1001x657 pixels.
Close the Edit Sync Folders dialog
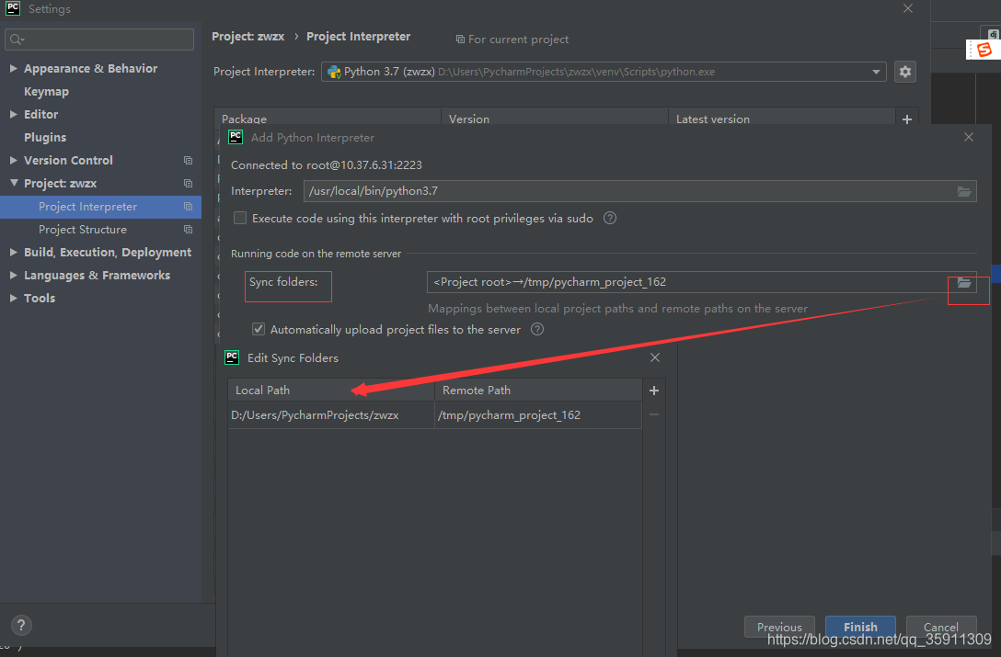click(654, 357)
